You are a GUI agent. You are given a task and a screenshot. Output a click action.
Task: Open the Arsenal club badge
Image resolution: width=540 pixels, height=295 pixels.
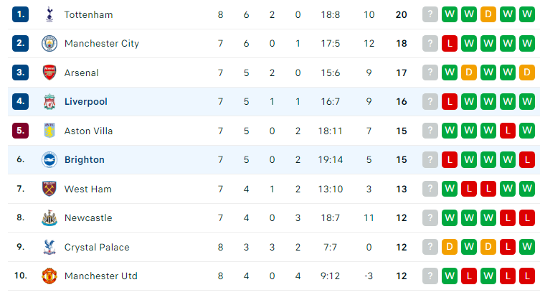click(49, 72)
